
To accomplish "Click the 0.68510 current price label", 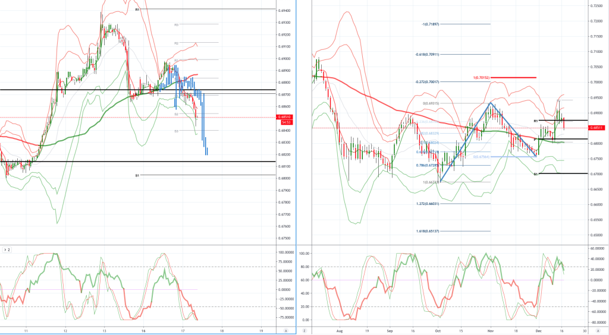I will (284, 117).
